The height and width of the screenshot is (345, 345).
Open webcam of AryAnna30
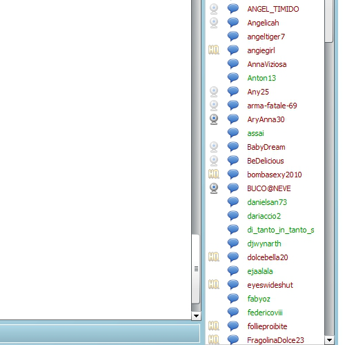(214, 119)
